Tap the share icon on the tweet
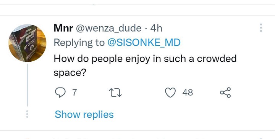Image resolution: width=275 pixels, height=139 pixels. [x=226, y=93]
